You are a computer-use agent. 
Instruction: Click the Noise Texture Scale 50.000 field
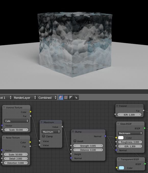point(16,154)
